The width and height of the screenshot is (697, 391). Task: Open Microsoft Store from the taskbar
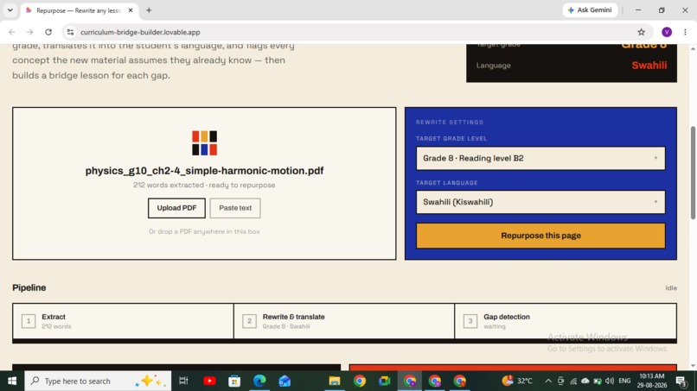click(234, 381)
